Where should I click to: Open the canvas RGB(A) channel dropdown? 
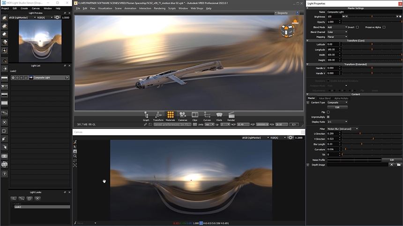[278, 138]
